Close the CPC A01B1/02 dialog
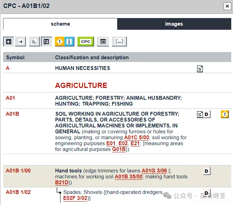 [227, 6]
